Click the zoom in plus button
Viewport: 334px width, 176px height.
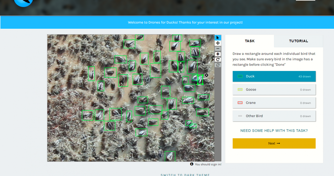[x=218, y=54]
